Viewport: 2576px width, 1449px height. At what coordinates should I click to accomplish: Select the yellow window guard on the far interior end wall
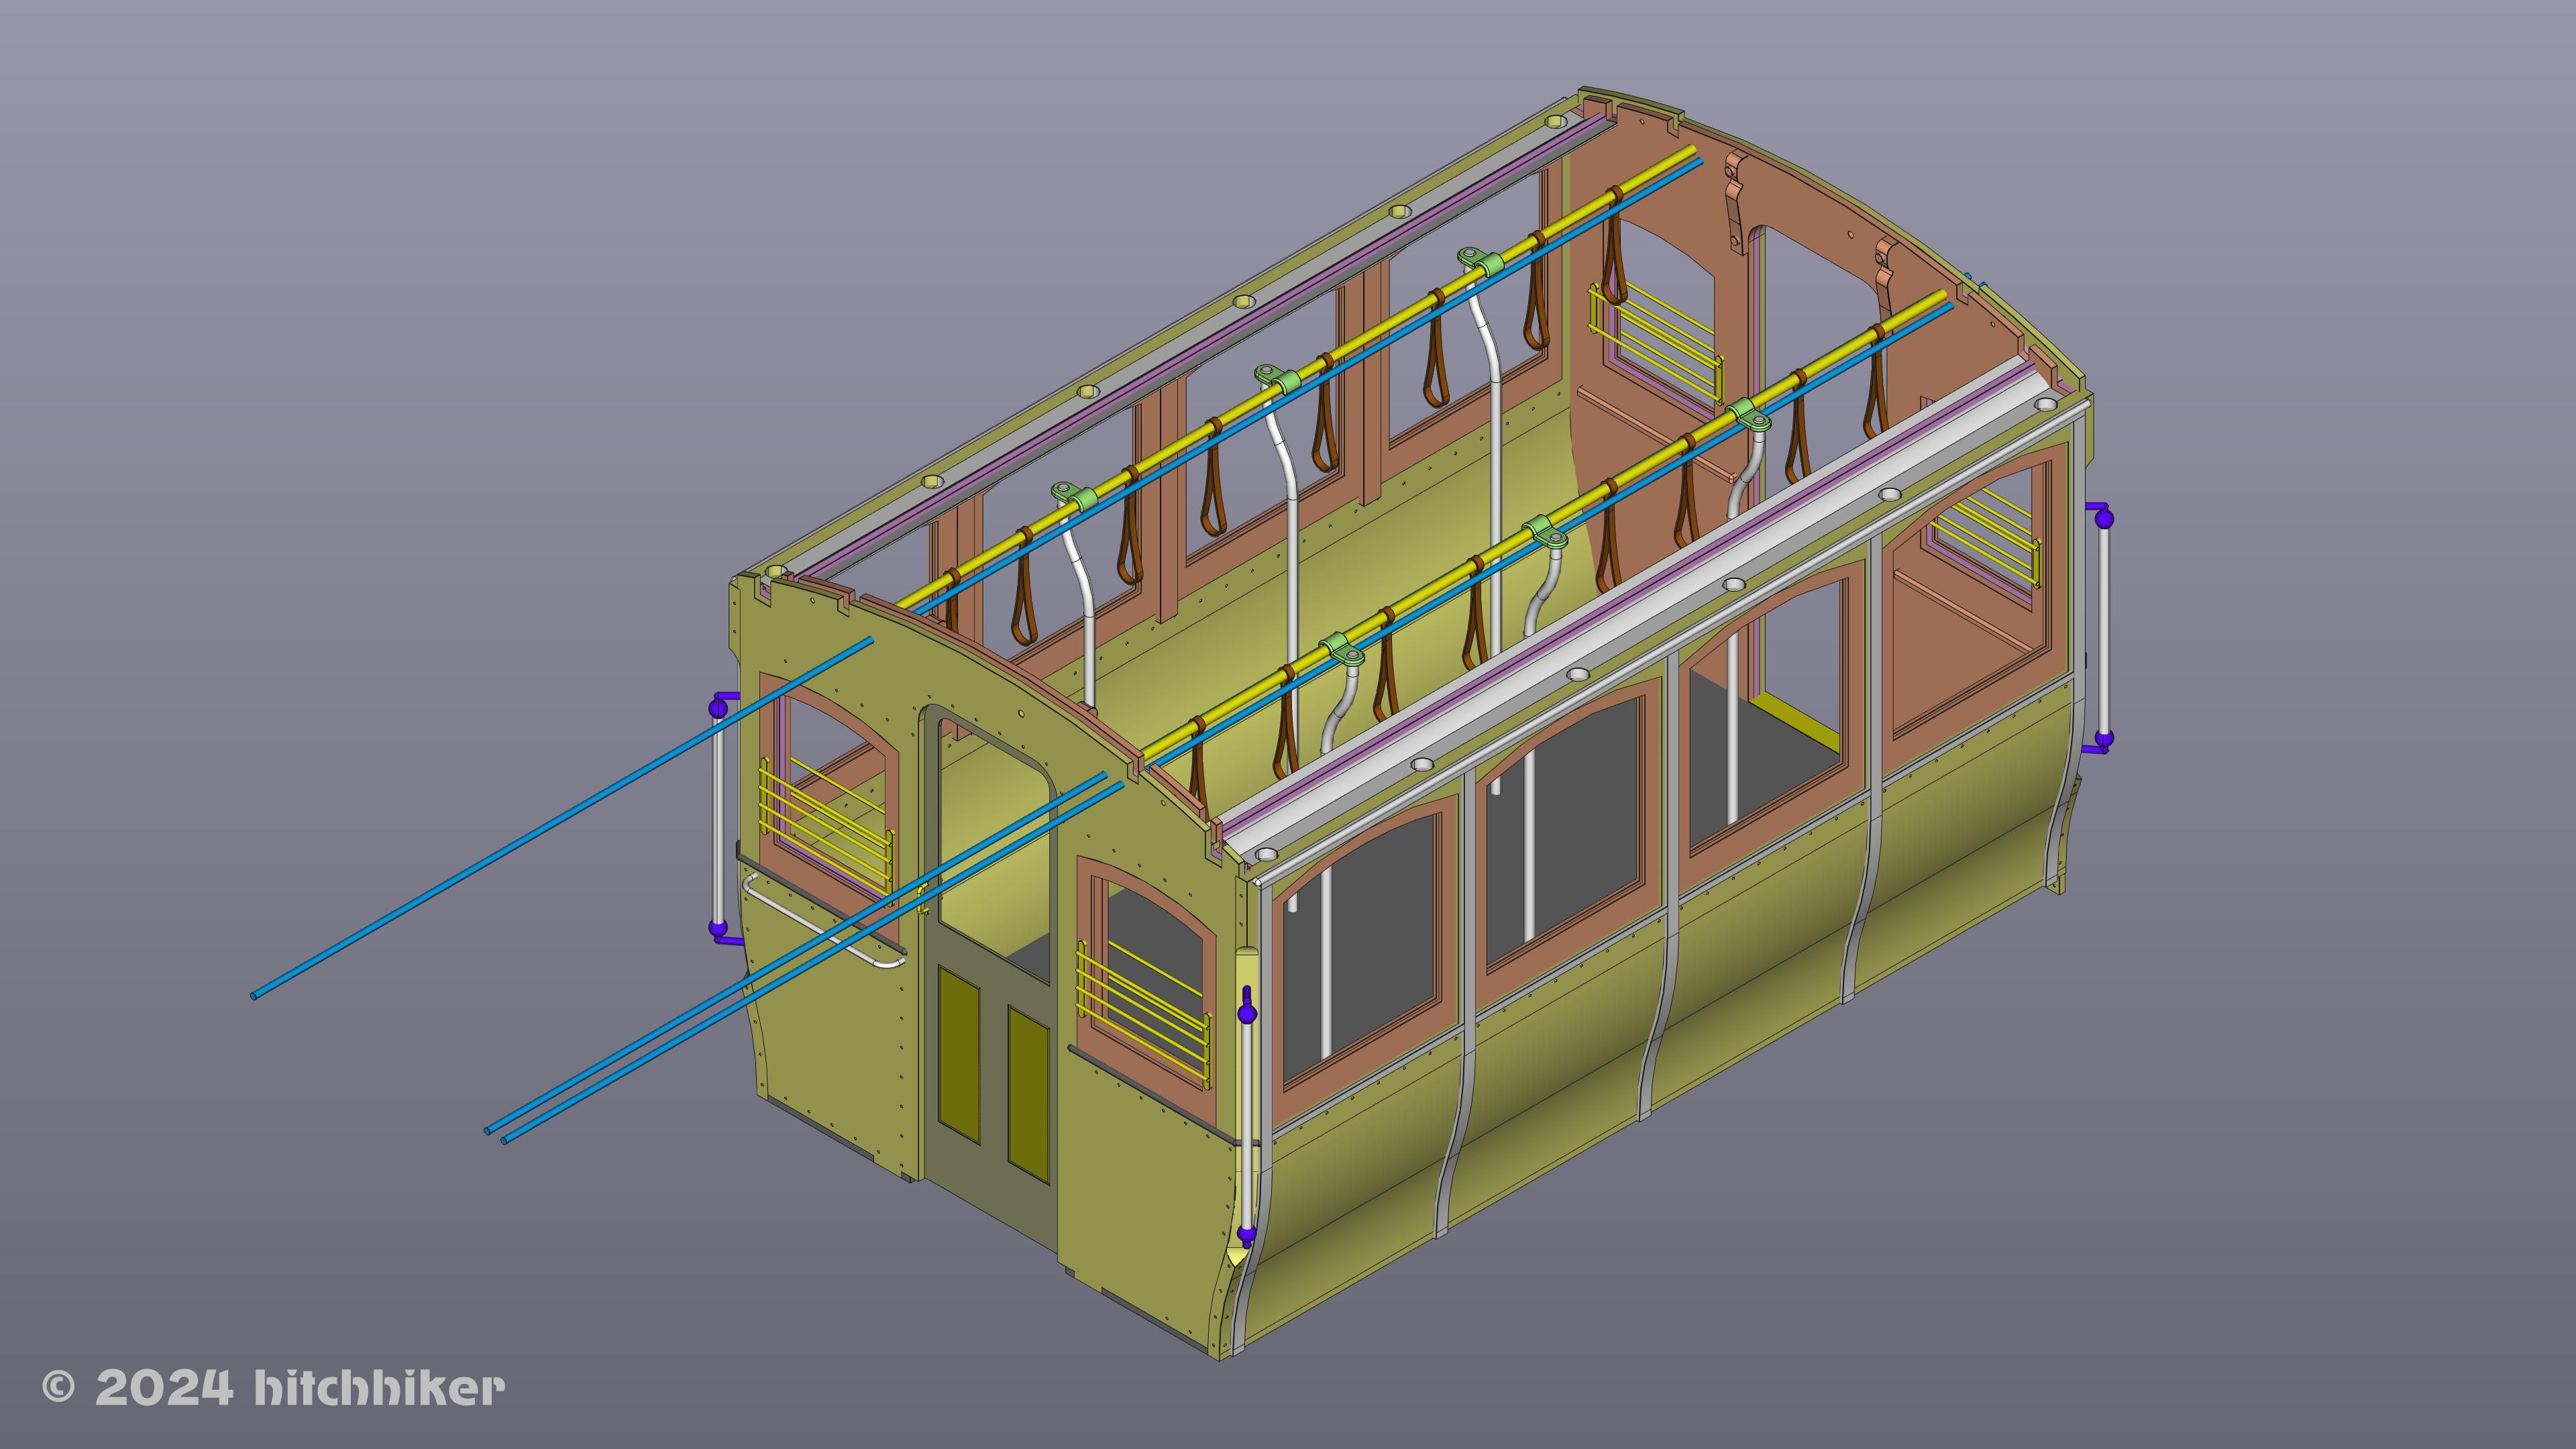1655,343
